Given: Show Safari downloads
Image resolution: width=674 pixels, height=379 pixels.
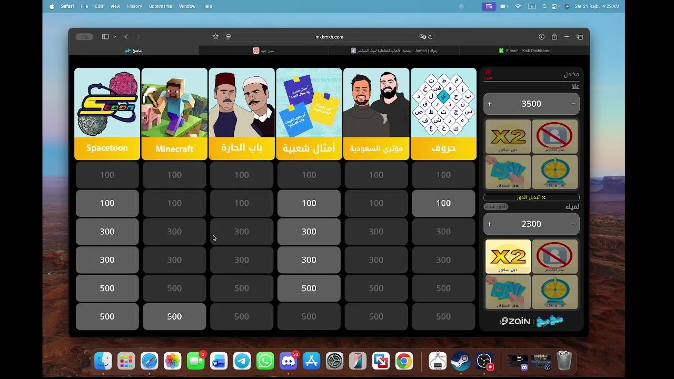Looking at the screenshot, I should tap(541, 37).
